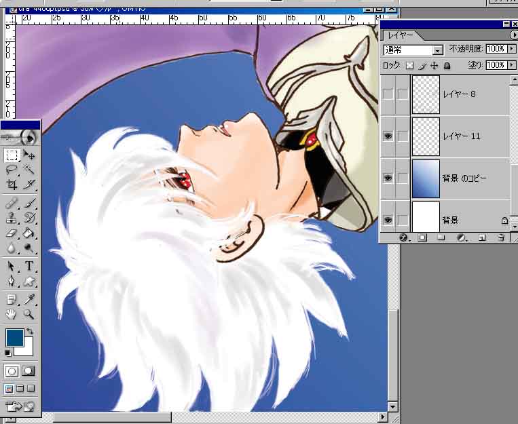Select the Clone Stamp tool
The width and height of the screenshot is (518, 424).
pyautogui.click(x=12, y=218)
